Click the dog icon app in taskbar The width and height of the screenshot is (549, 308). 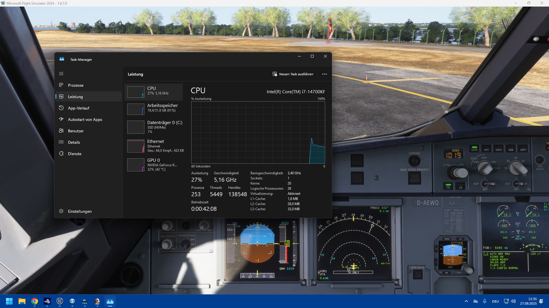tap(98, 301)
